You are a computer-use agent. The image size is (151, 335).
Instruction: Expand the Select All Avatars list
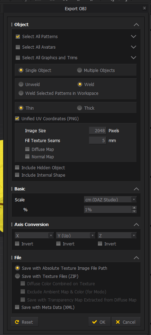(x=133, y=47)
